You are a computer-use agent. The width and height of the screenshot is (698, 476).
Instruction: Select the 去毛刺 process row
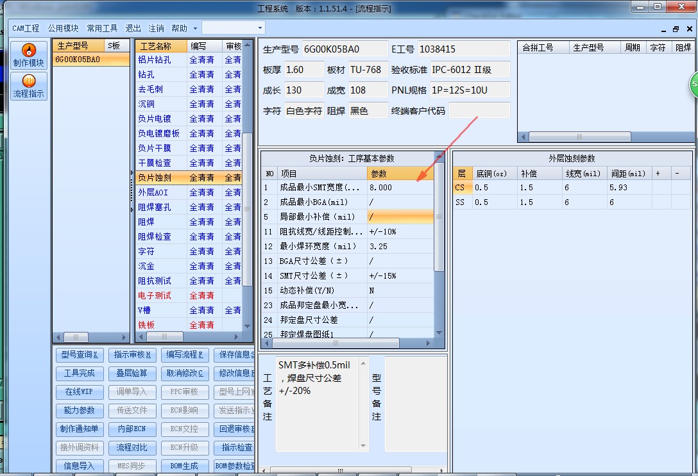[x=189, y=89]
